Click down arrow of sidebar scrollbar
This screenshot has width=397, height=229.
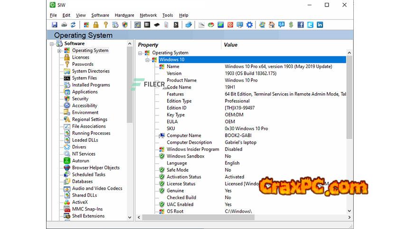130,218
